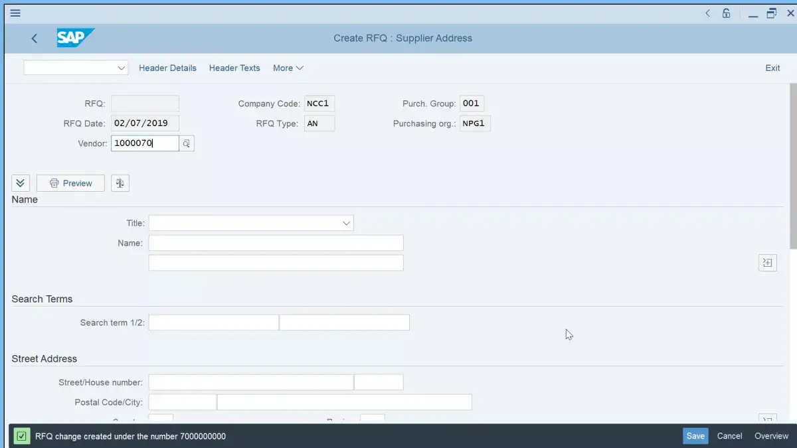Click the 'Street Address' section heading
The height and width of the screenshot is (448, 797).
click(x=44, y=358)
